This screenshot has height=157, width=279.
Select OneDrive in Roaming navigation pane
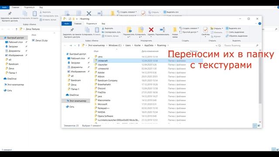(72, 95)
